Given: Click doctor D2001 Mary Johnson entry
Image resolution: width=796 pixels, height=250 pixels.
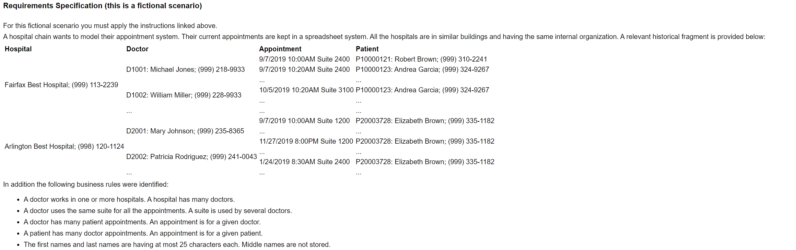Looking at the screenshot, I should point(185,131).
